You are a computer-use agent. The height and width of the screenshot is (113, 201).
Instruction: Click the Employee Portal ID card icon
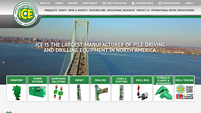(160, 3)
